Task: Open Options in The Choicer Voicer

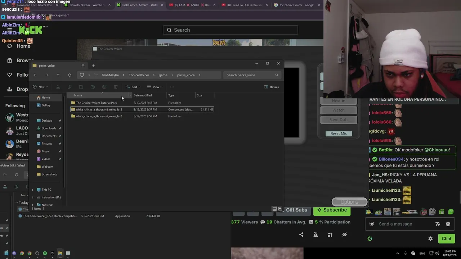Action: pos(349,202)
